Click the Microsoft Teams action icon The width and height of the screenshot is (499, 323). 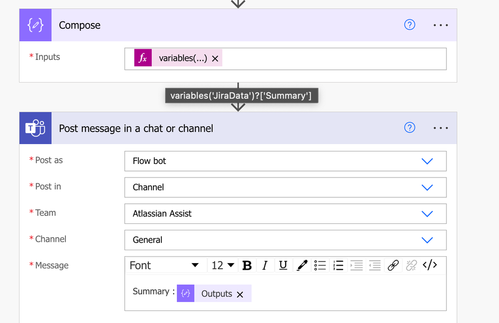click(35, 128)
